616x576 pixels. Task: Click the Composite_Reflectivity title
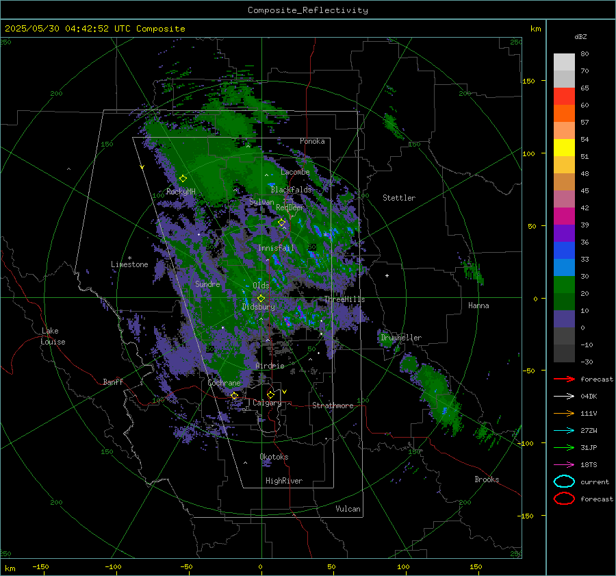(307, 10)
